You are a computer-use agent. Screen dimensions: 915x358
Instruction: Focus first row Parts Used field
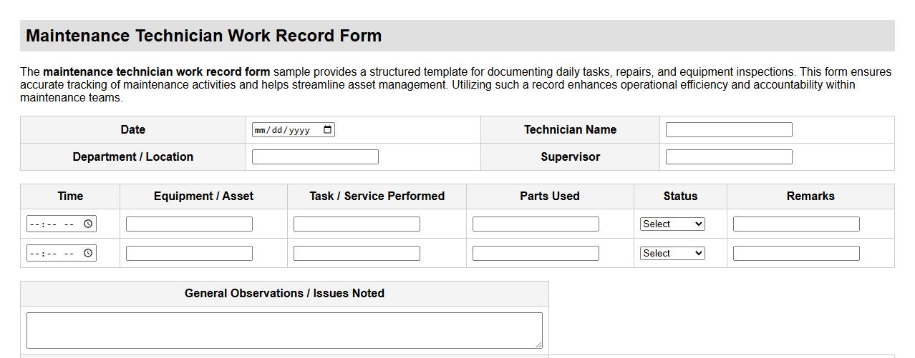pyautogui.click(x=536, y=224)
